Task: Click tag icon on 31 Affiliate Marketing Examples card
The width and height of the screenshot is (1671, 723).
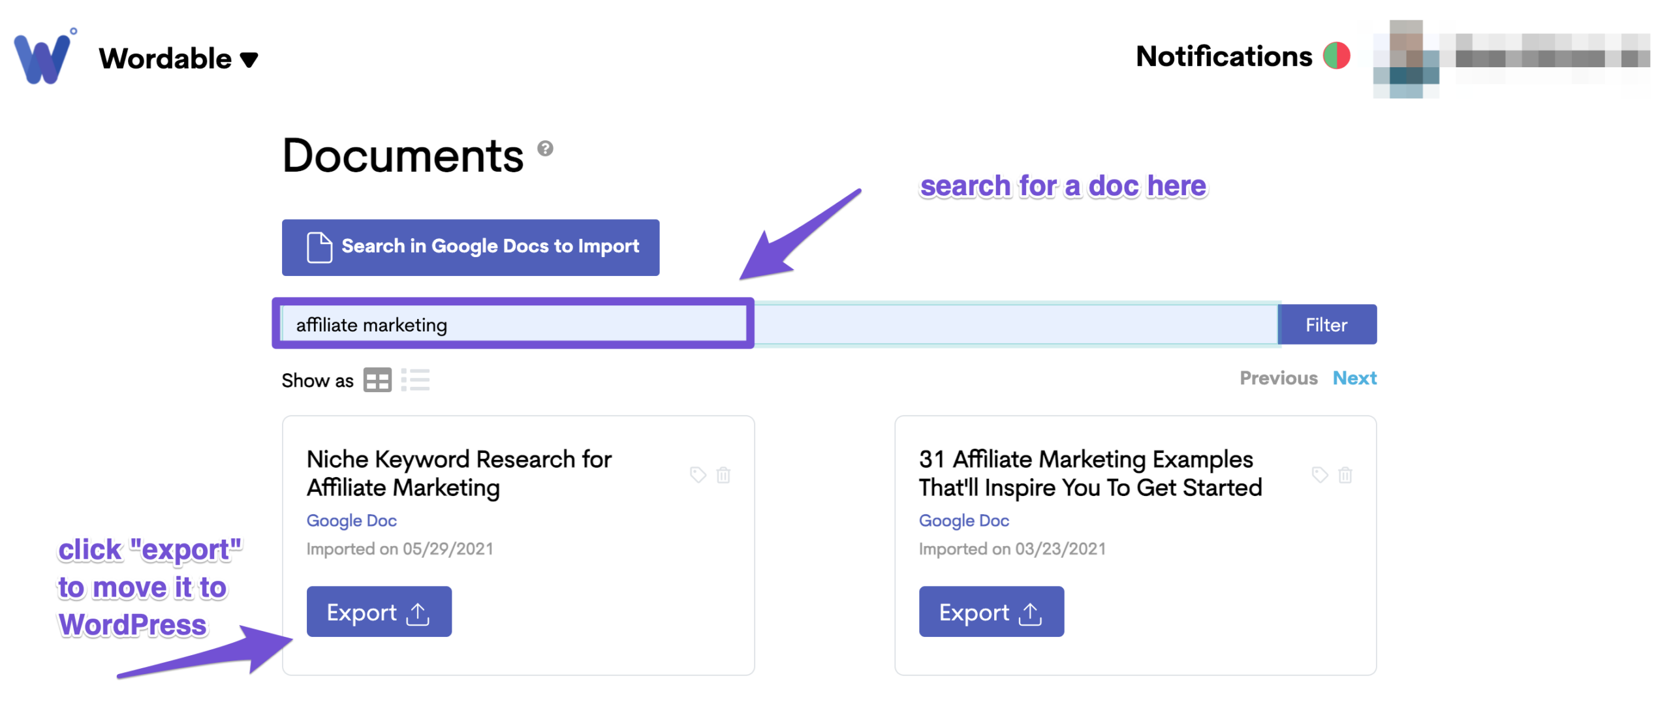Action: 1320,474
